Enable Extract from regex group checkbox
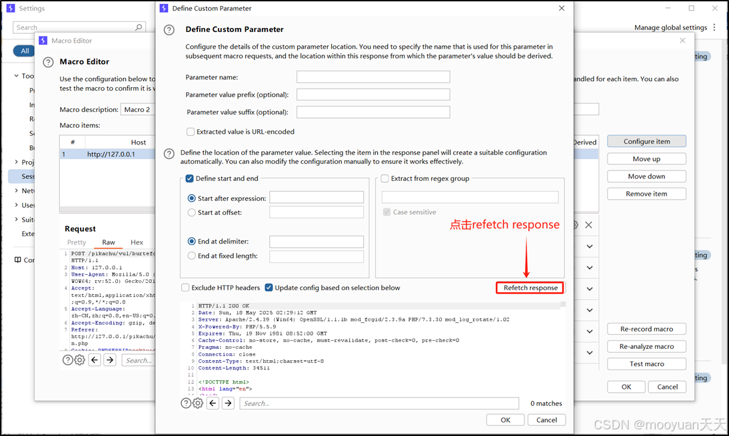The width and height of the screenshot is (729, 436). (385, 178)
